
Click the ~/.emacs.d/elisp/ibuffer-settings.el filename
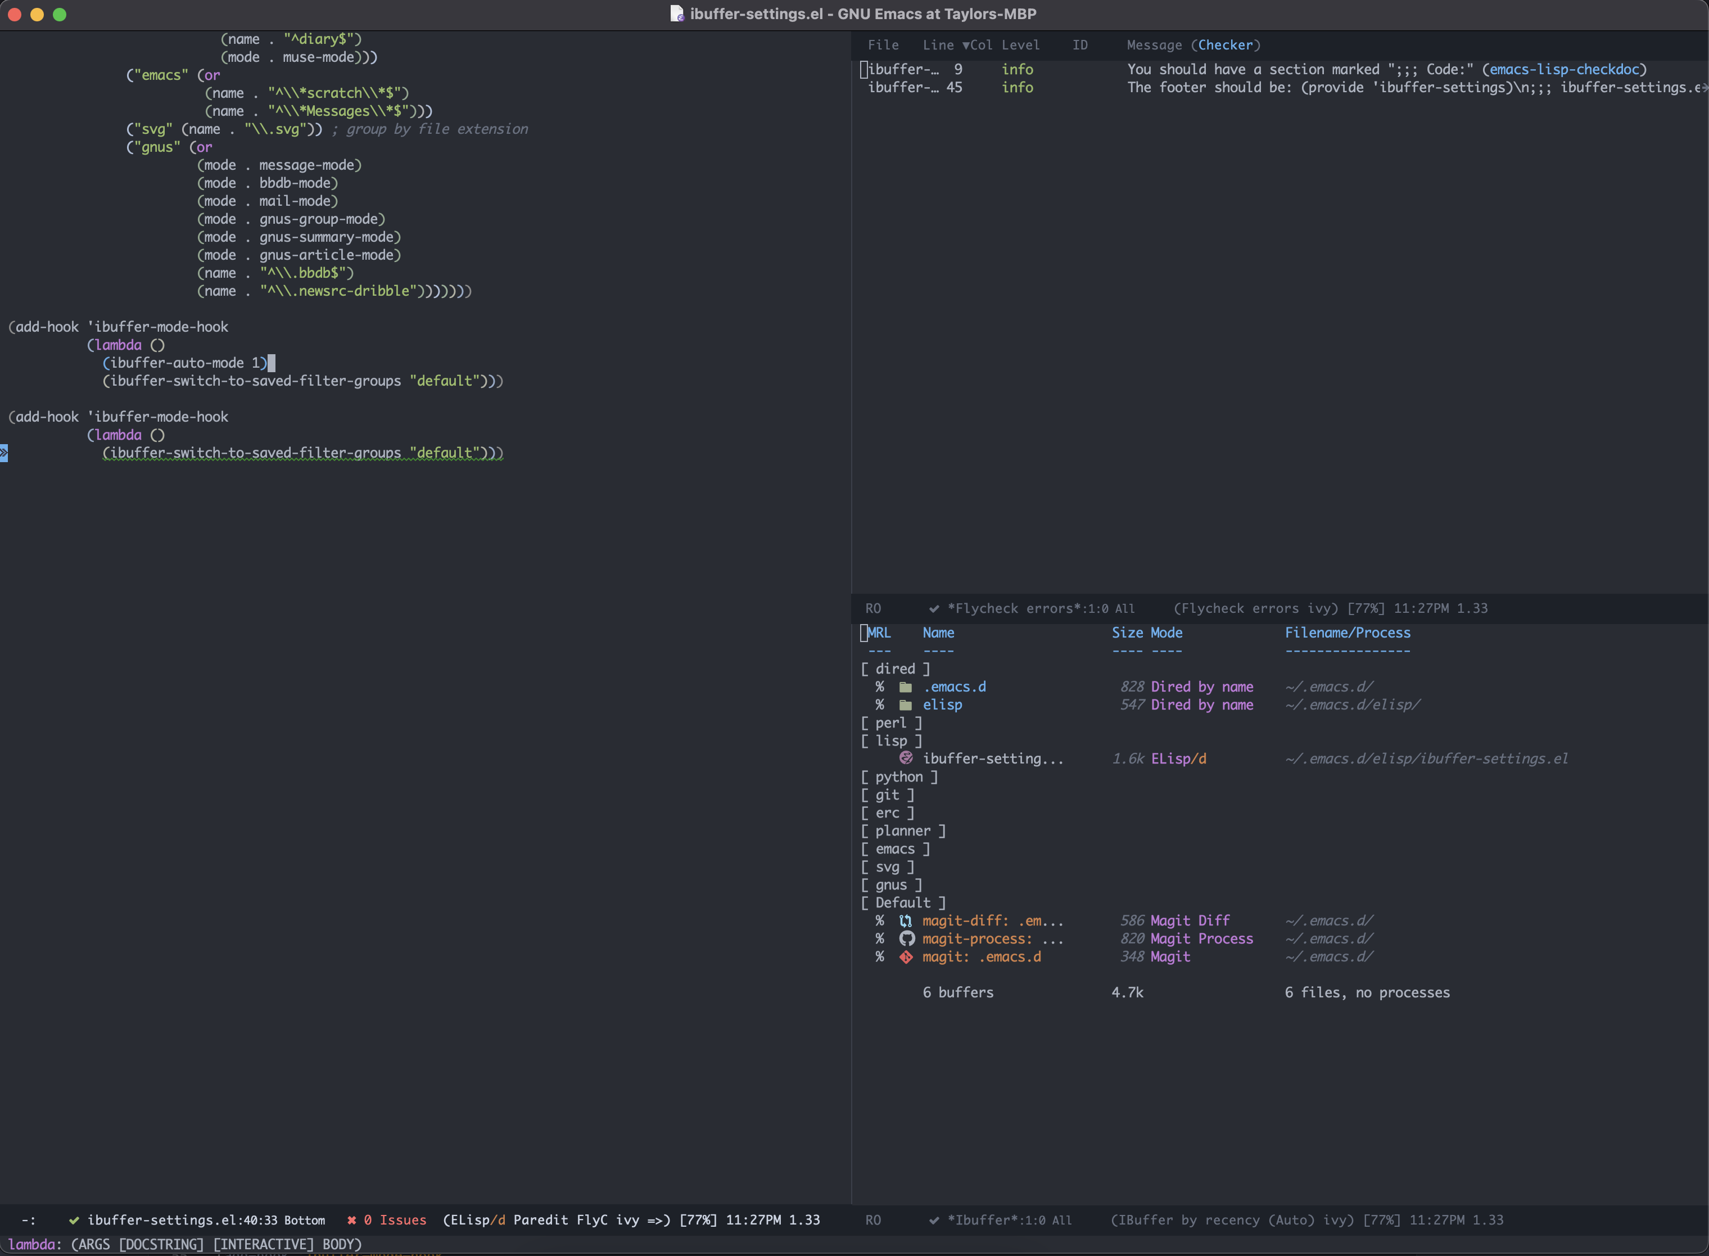(x=1426, y=759)
